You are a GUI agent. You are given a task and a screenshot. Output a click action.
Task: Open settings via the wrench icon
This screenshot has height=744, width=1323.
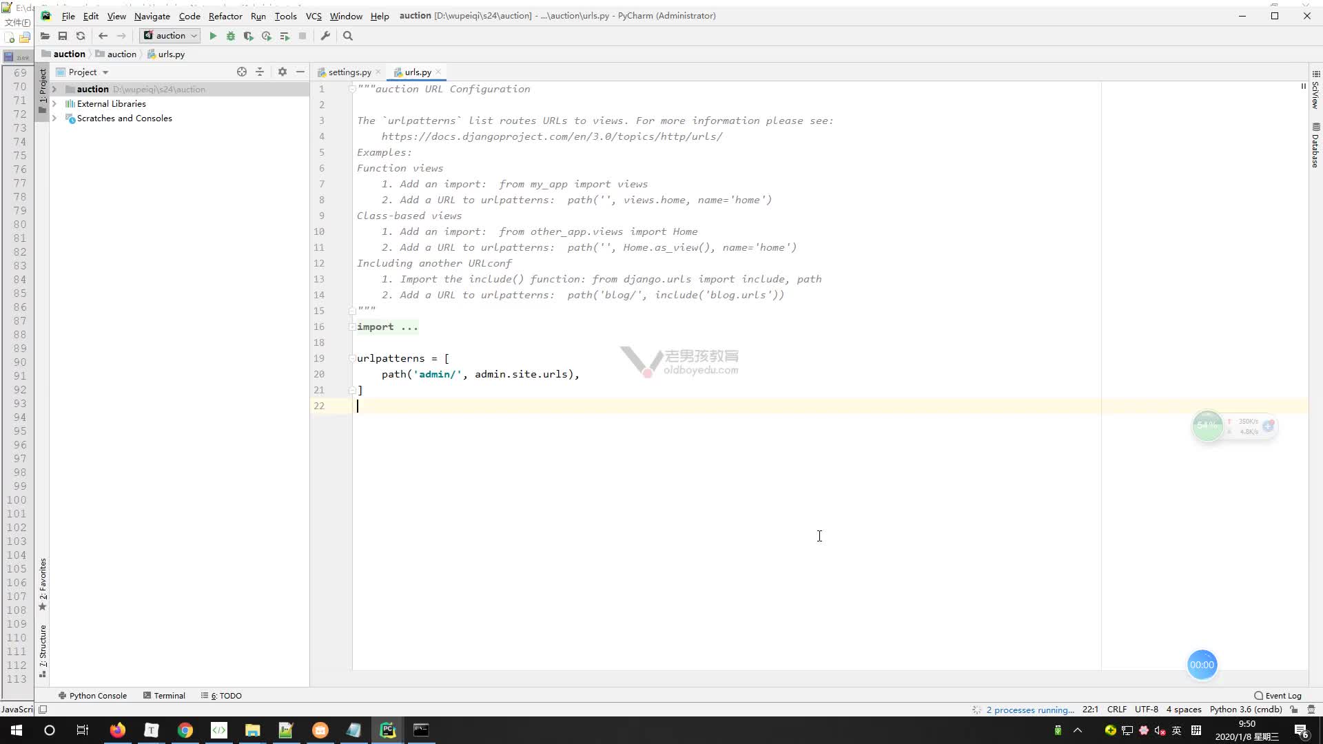(x=325, y=36)
